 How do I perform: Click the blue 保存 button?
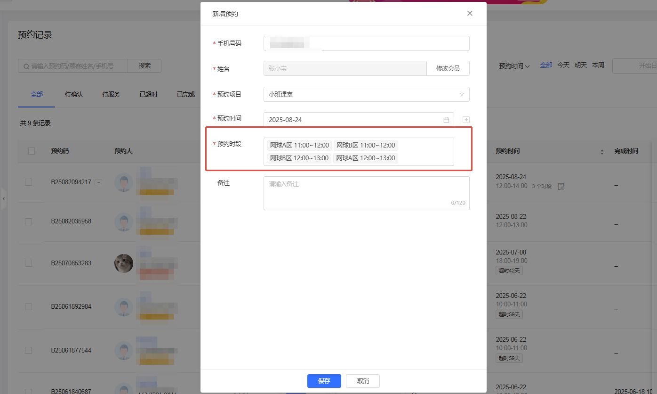(324, 381)
